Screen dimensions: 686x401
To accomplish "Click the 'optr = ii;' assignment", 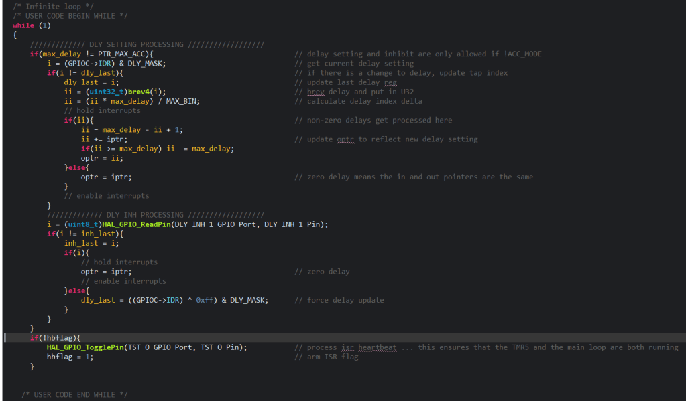I will click(102, 158).
